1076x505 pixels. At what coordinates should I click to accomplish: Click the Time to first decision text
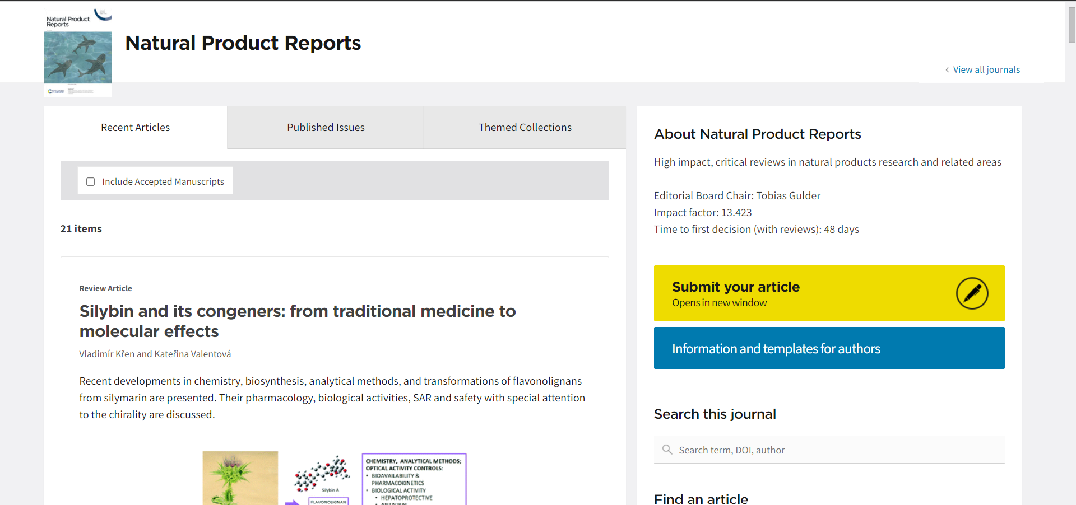point(757,229)
